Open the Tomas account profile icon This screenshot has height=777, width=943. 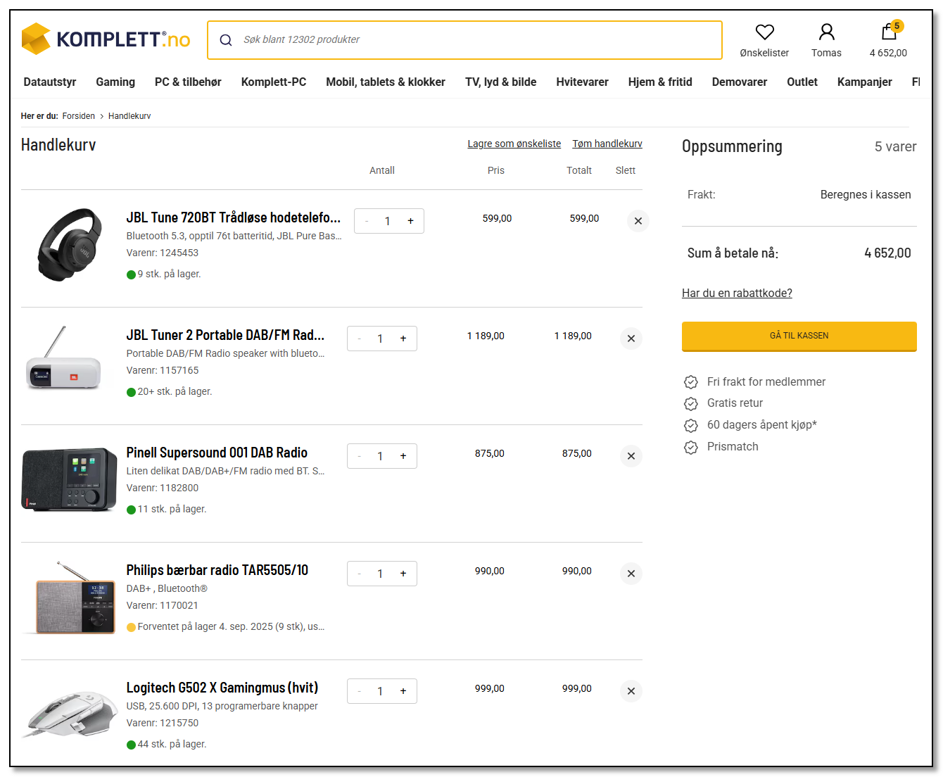coord(826,32)
